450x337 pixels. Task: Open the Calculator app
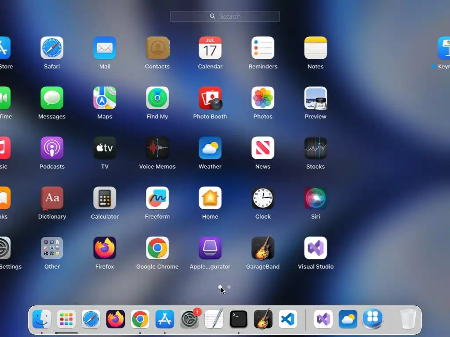tap(105, 198)
